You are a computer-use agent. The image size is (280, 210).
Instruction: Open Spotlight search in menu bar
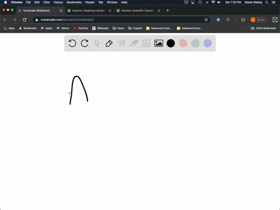pyautogui.click(x=267, y=2)
